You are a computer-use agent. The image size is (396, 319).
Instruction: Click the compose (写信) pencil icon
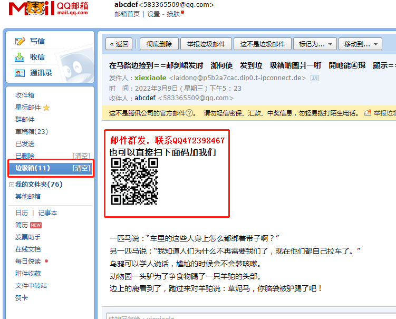pyautogui.click(x=20, y=41)
